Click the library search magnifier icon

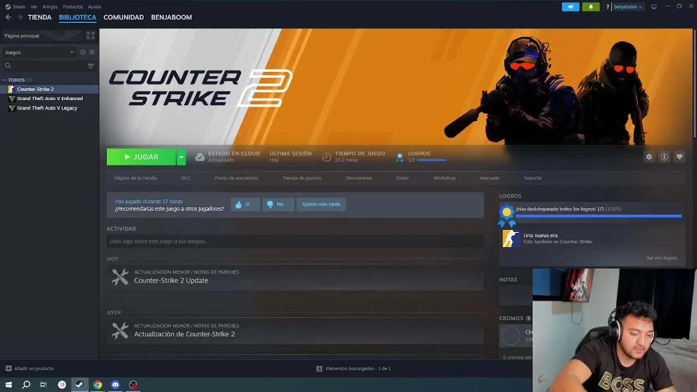coord(8,66)
